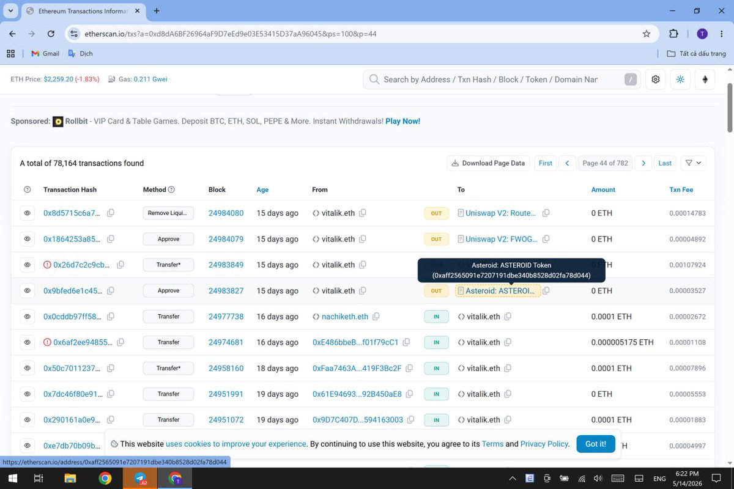Accept cookies with Got it! button

click(596, 444)
